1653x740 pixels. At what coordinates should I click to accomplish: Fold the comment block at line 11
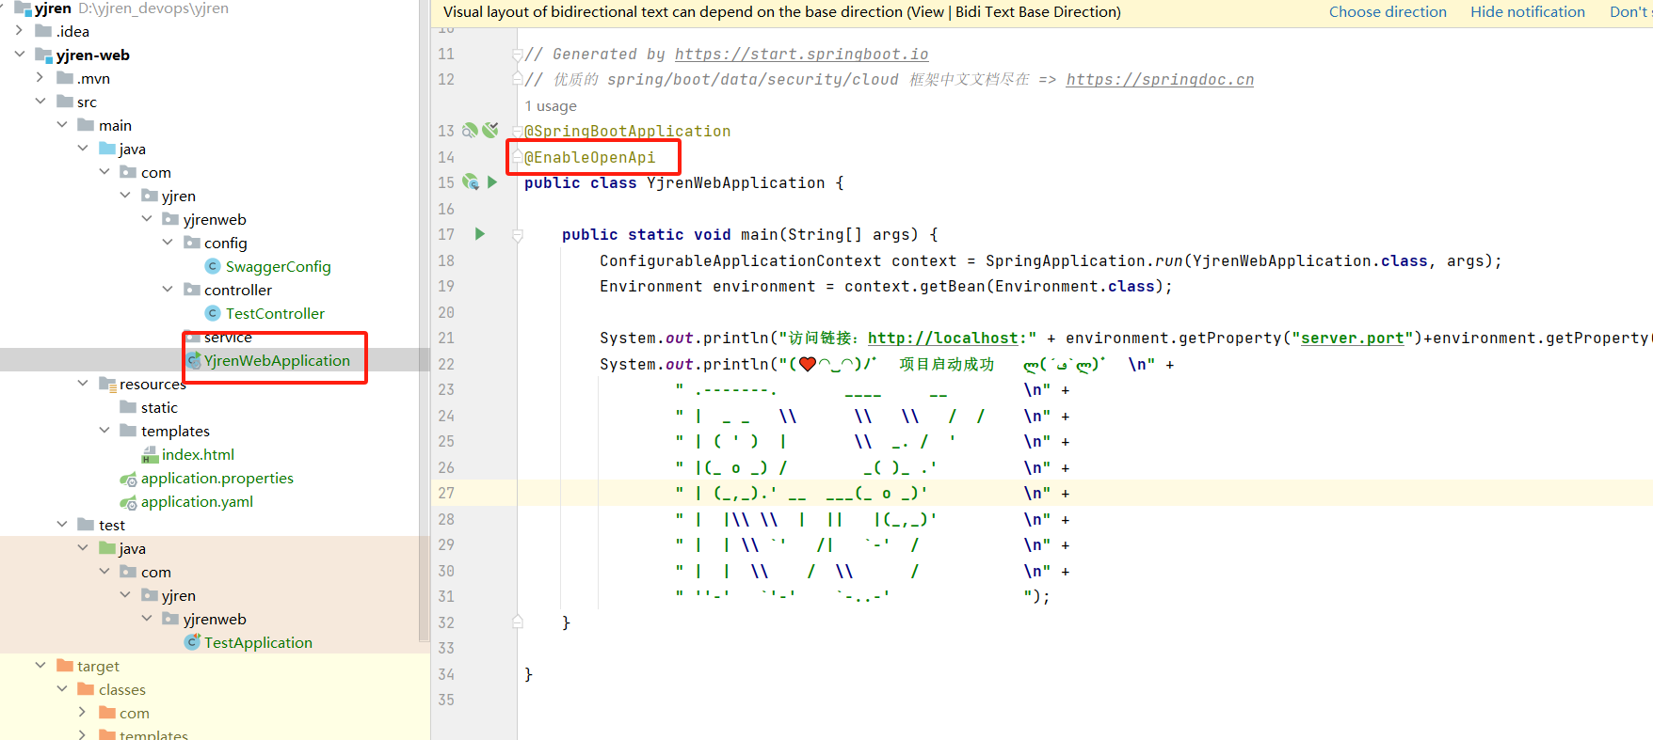pos(517,55)
